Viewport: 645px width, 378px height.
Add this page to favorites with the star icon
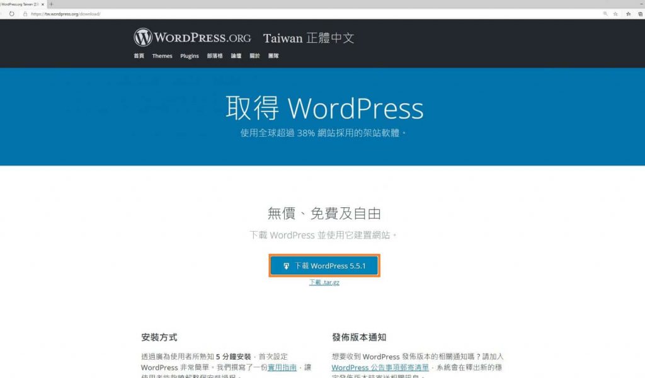click(x=615, y=14)
